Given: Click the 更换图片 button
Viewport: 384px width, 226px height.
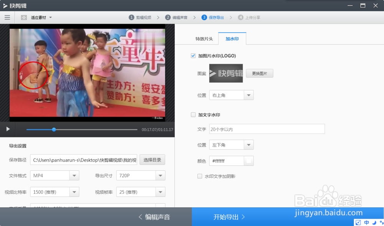Looking at the screenshot, I should [260, 73].
